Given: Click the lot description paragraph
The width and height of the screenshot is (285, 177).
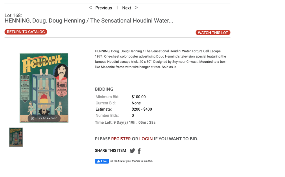Looking at the screenshot, I should pyautogui.click(x=161, y=59).
